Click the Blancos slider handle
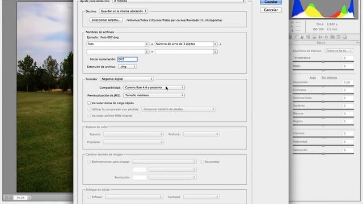 (x=323, y=117)
